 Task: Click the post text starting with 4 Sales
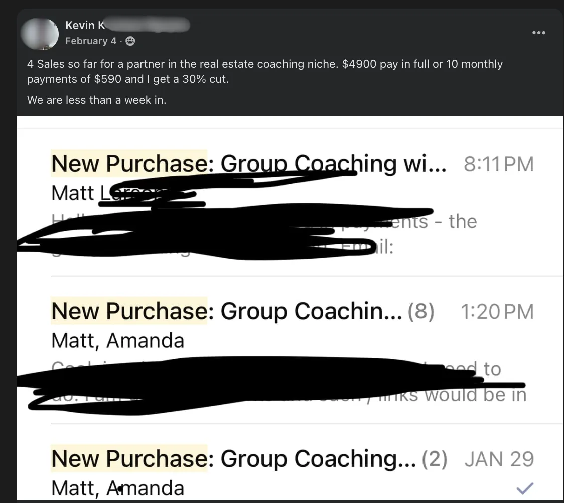264,71
